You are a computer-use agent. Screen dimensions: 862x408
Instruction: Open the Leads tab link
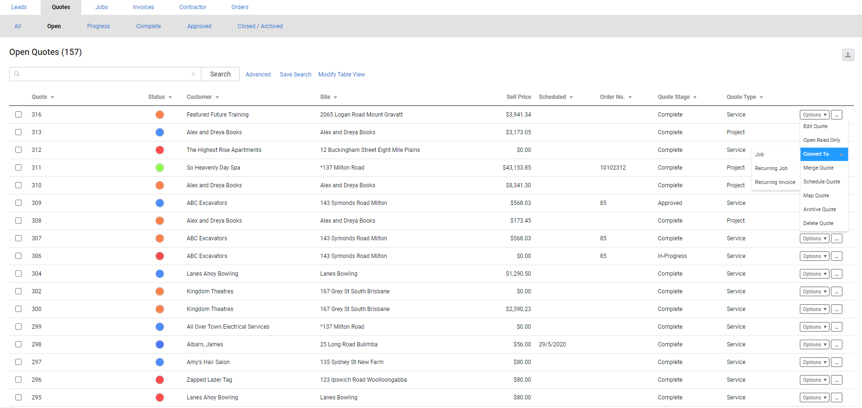click(19, 7)
